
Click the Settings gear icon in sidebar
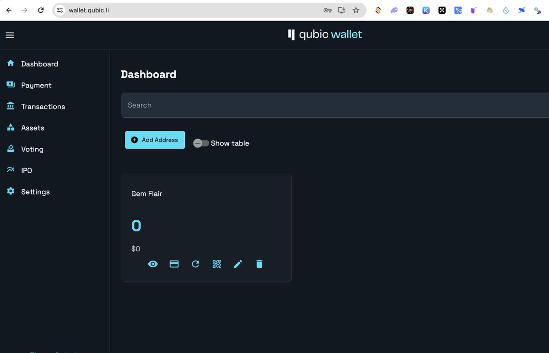tap(11, 191)
